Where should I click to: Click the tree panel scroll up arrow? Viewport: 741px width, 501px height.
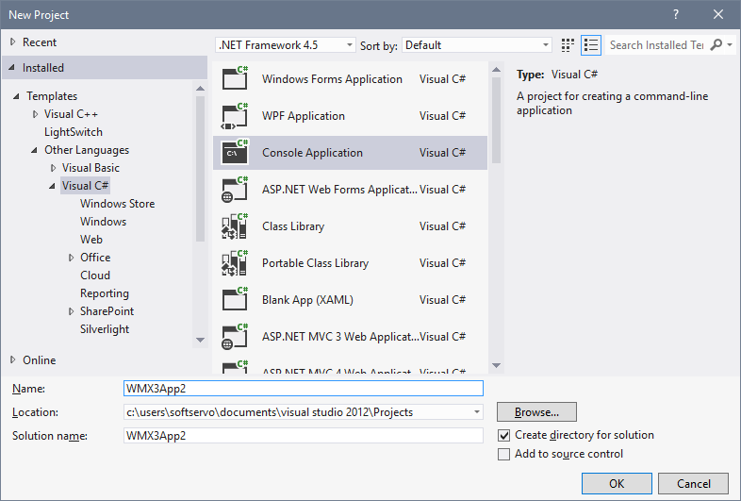201,89
